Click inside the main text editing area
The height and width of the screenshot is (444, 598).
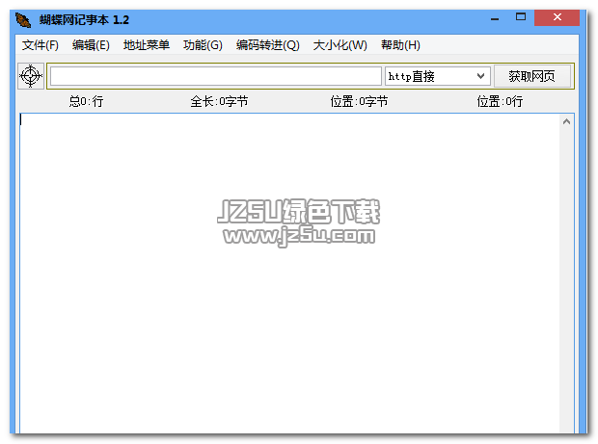[290, 273]
